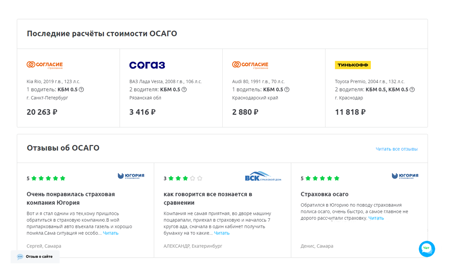Screen dimensions: 450x276
Task: Open review title 'Очень понравилась страховая компания Югория'
Action: click(x=70, y=198)
